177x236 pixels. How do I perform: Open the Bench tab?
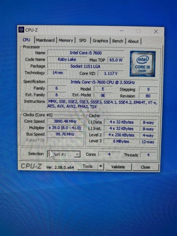[x=118, y=41]
